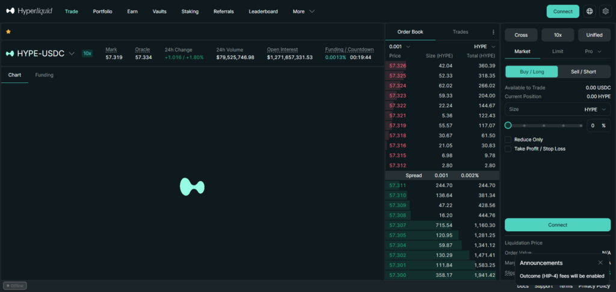Open the Cross margin mode button
Screen dimensions: 616x292
click(521, 35)
